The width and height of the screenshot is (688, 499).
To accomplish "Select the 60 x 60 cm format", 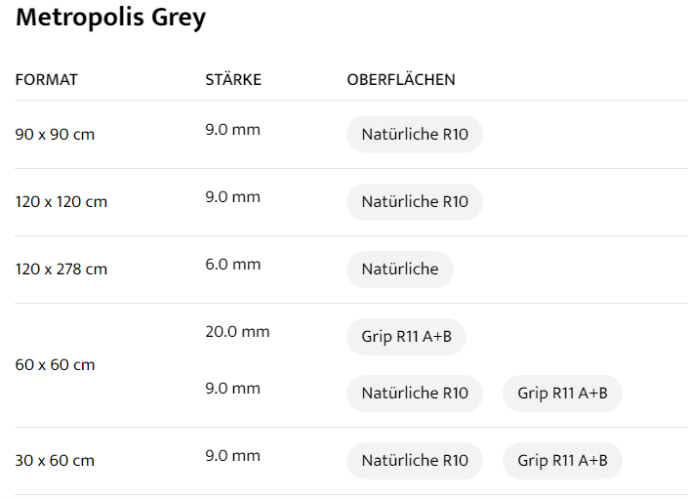I will pyautogui.click(x=56, y=365).
